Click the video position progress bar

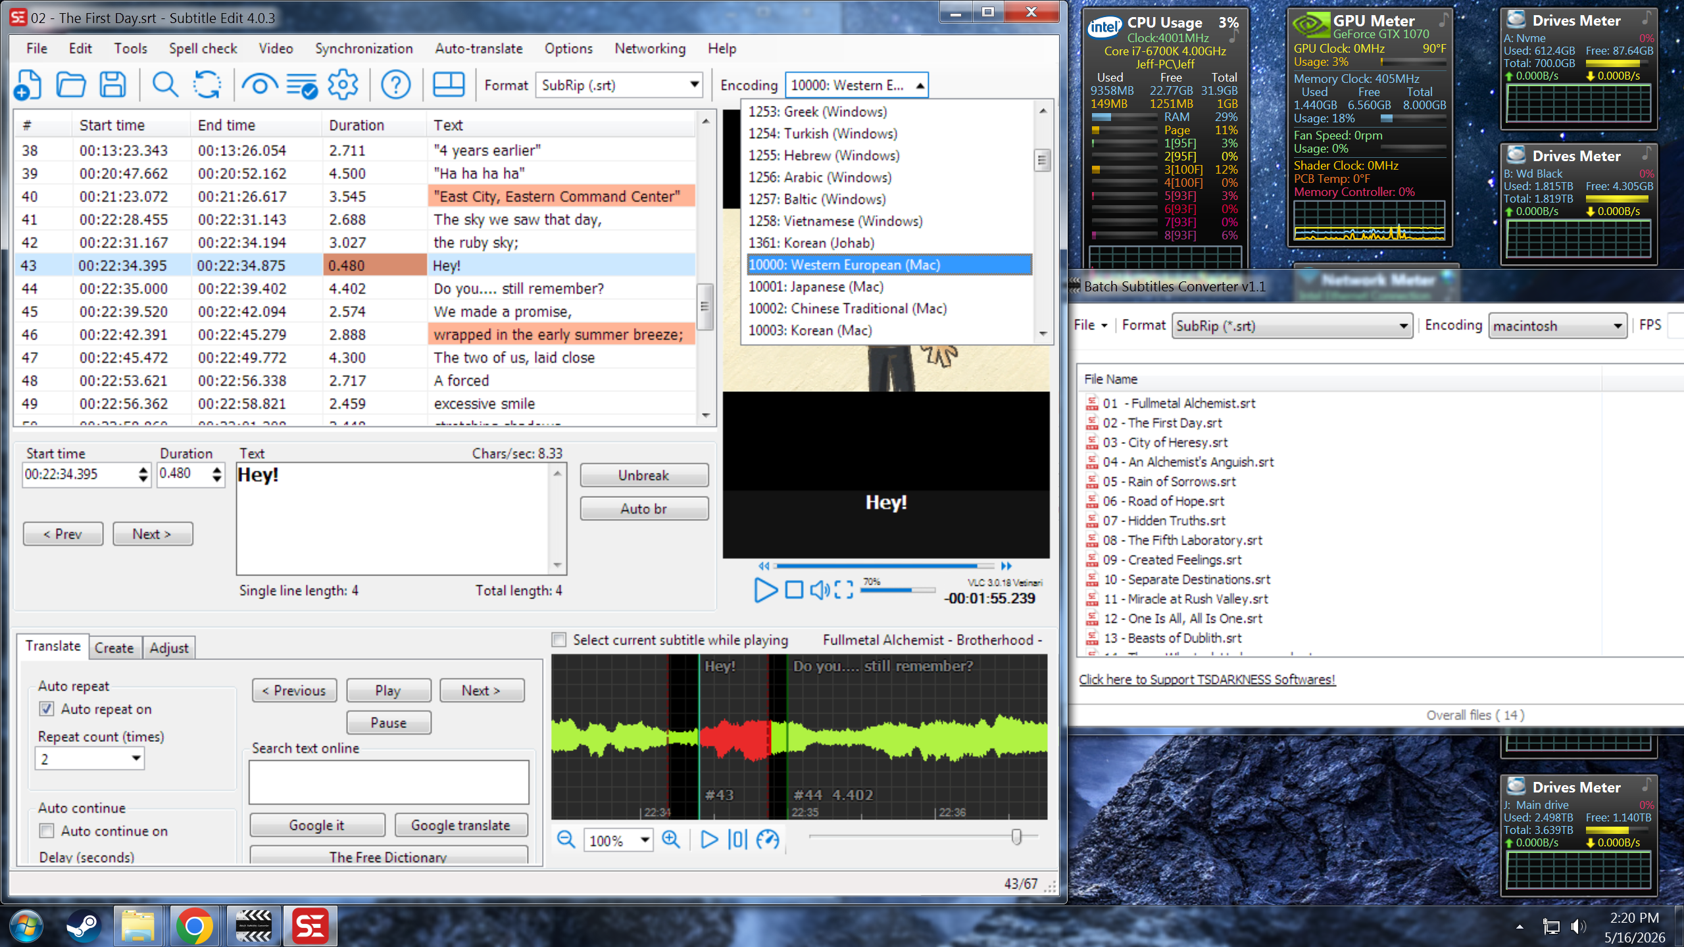pyautogui.click(x=885, y=566)
